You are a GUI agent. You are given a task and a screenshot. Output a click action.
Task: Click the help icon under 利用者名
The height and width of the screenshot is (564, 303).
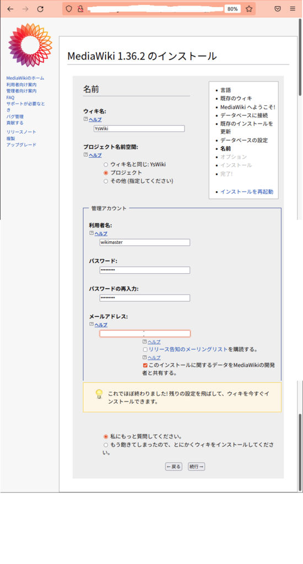coord(91,234)
